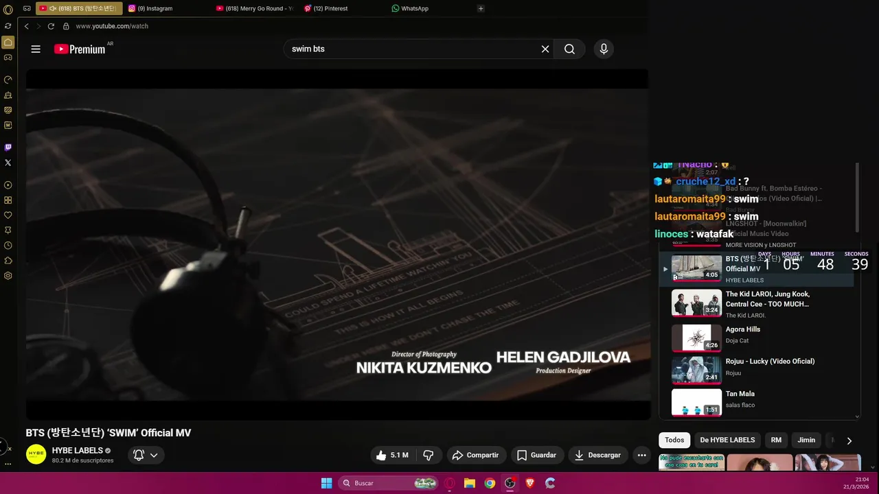Click the YouTube search input field
The height and width of the screenshot is (494, 879).
point(412,49)
